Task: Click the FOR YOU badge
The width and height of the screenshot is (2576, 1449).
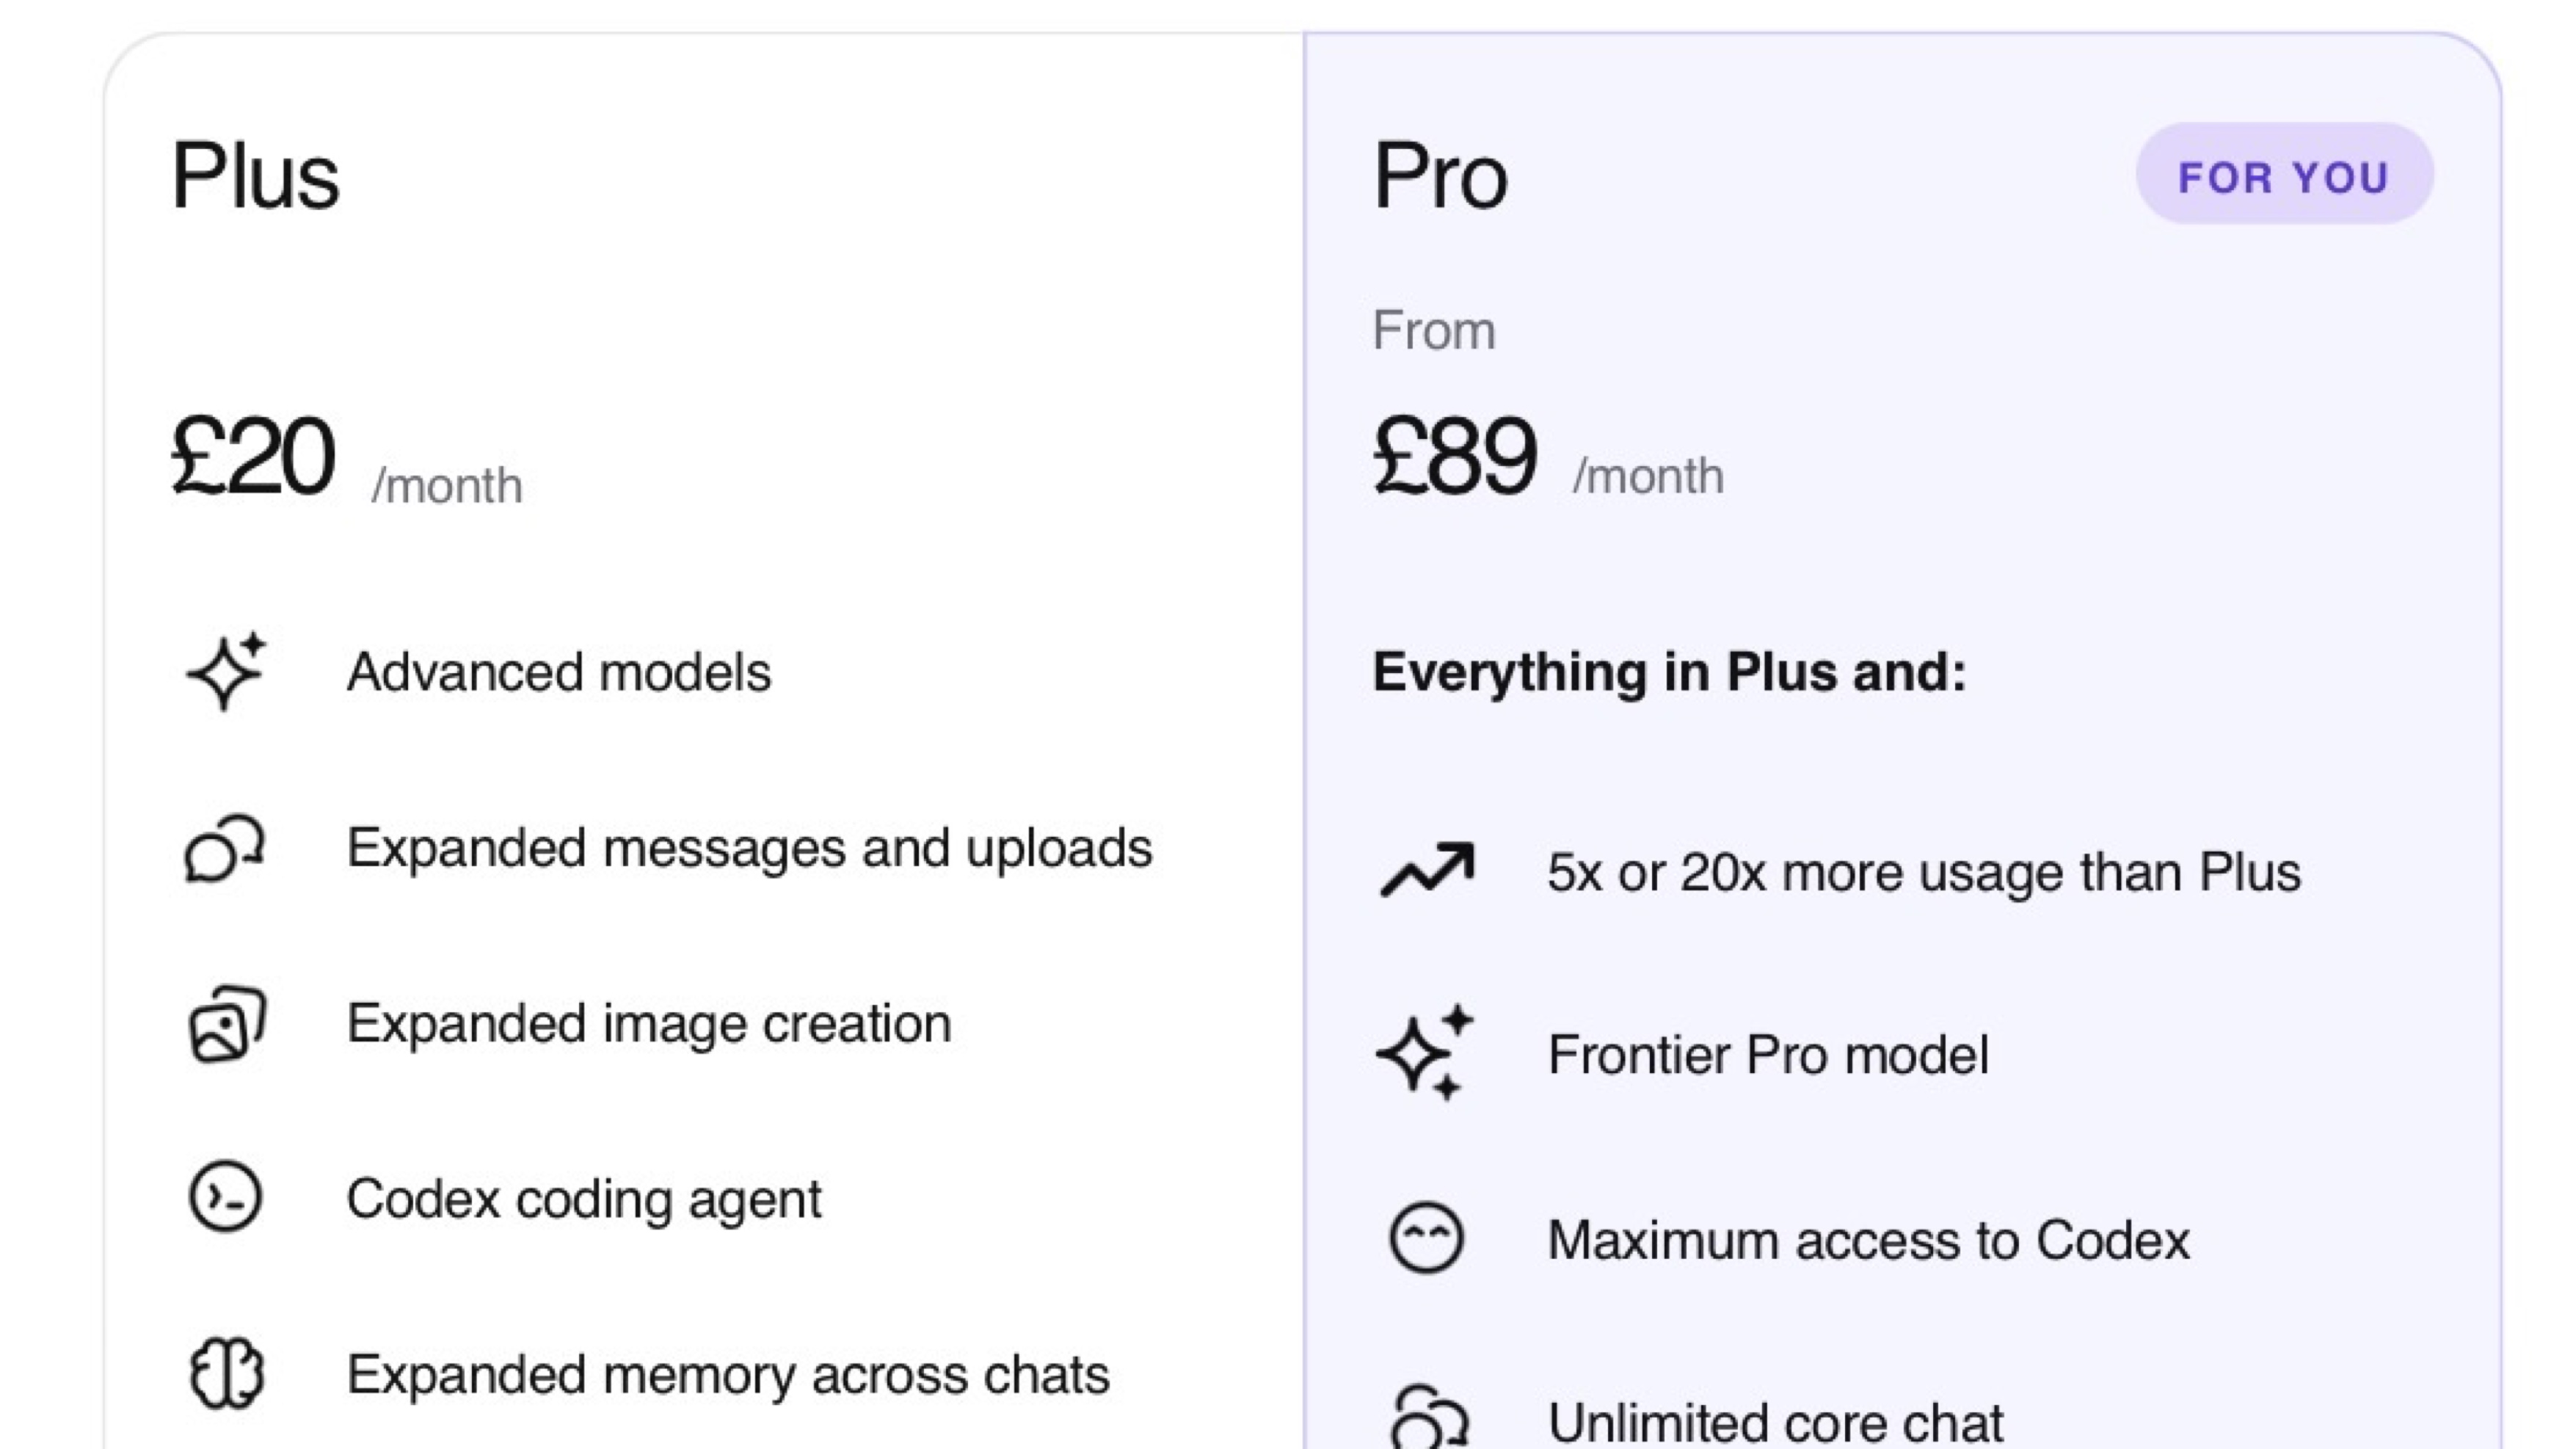Action: tap(2284, 176)
